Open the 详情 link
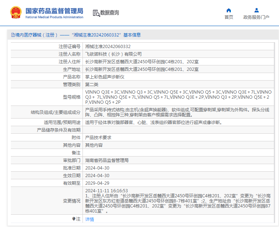 (x=89, y=219)
